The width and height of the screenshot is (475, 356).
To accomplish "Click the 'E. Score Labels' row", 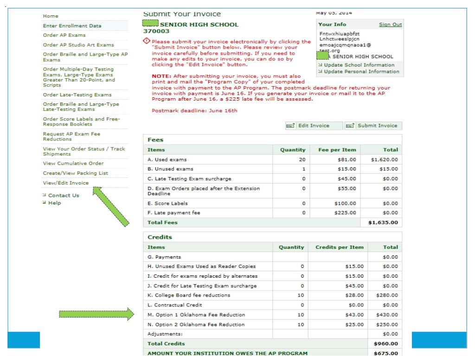I will pos(273,203).
